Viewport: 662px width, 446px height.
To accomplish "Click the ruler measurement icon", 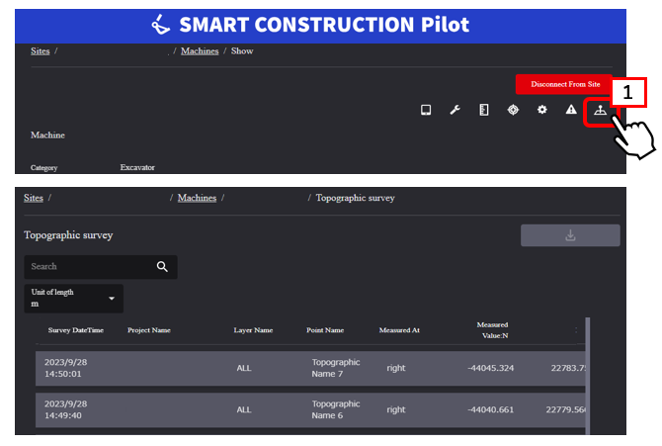I will click(x=484, y=110).
